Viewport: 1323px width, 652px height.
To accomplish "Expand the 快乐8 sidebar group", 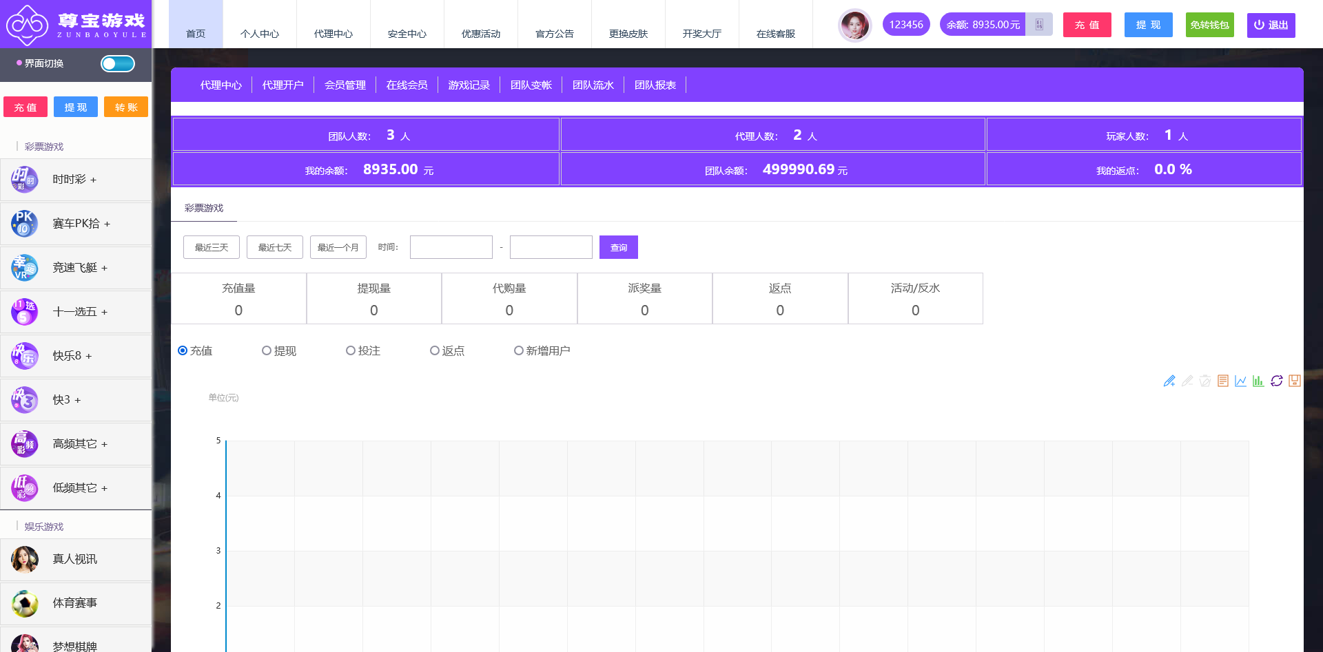I will pos(72,356).
